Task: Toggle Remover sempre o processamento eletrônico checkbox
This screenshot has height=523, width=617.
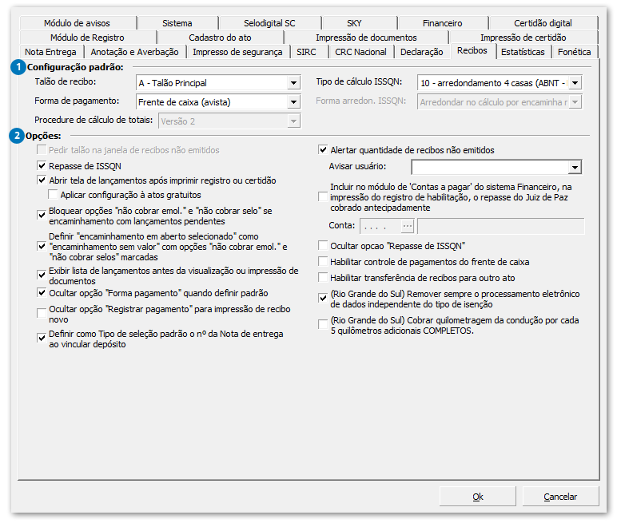Action: pyautogui.click(x=323, y=299)
